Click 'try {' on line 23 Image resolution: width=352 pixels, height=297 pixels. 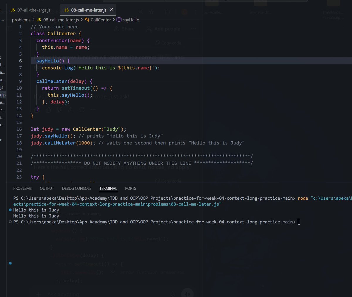point(38,177)
